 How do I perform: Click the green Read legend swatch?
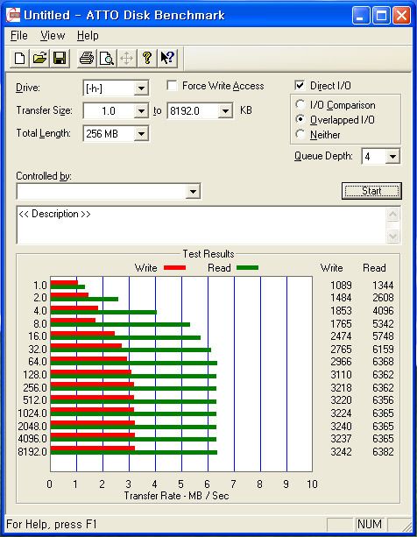pyautogui.click(x=247, y=268)
